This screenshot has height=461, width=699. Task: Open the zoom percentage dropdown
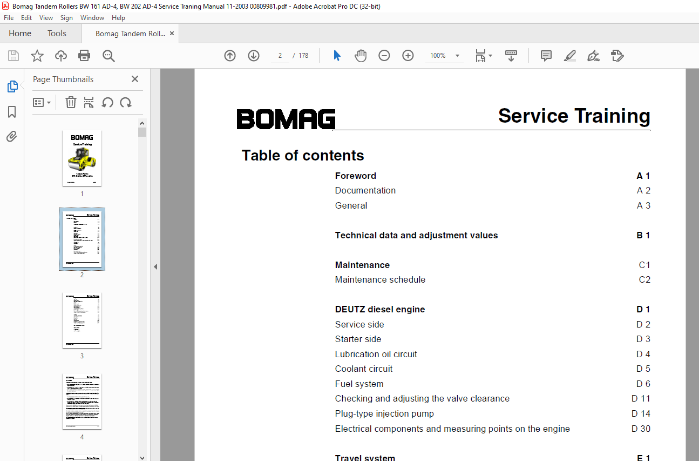point(457,56)
